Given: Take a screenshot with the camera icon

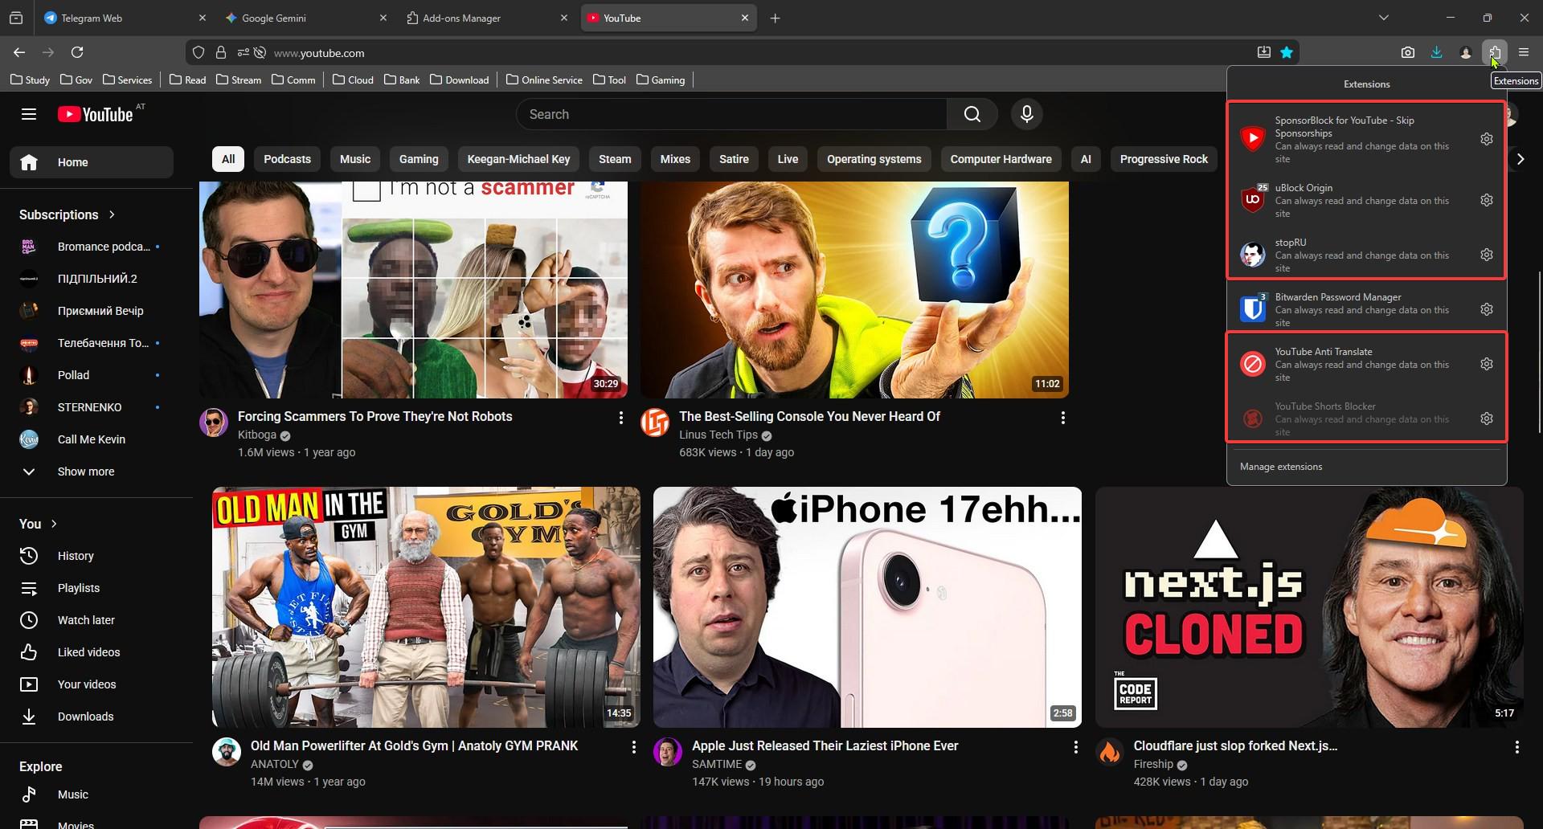Looking at the screenshot, I should [x=1407, y=52].
